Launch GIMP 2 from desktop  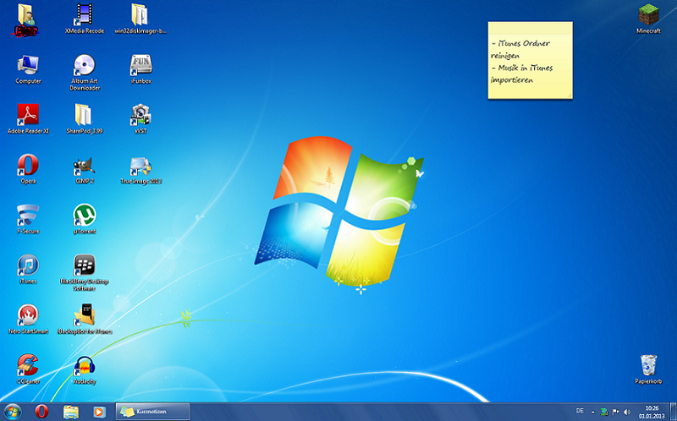click(84, 169)
